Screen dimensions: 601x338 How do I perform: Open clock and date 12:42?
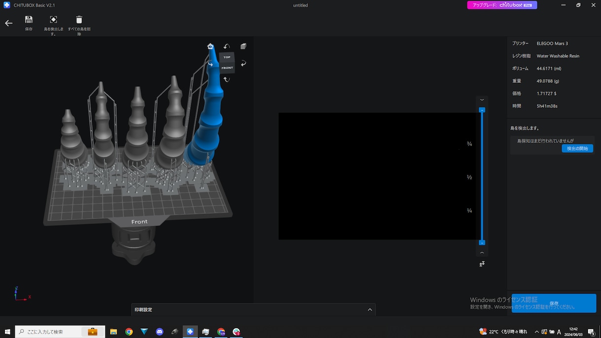pos(573,332)
